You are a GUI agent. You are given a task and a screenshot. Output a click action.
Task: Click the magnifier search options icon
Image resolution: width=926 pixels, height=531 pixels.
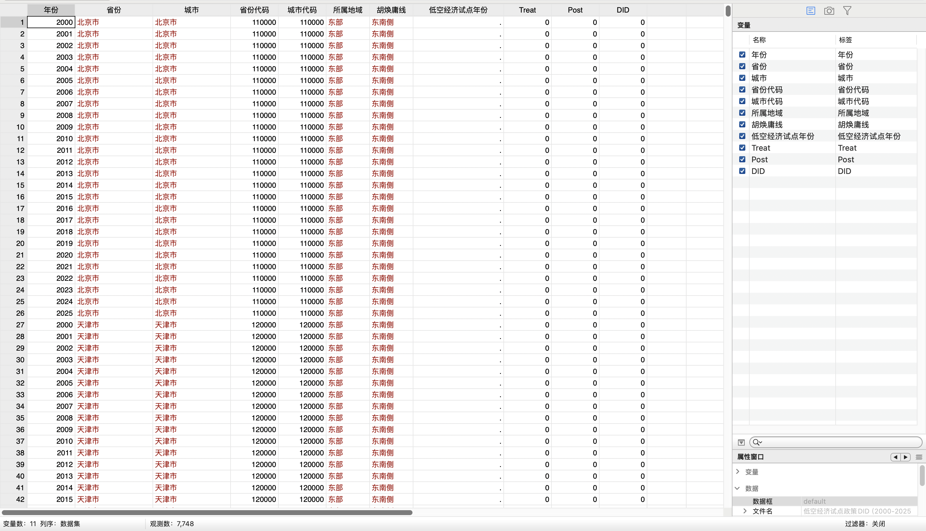[757, 442]
